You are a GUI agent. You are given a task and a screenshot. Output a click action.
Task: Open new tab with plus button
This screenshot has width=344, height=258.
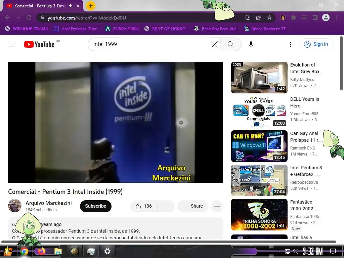pyautogui.click(x=91, y=6)
